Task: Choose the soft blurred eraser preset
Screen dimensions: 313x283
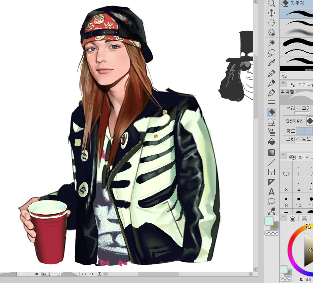Action: 296,33
